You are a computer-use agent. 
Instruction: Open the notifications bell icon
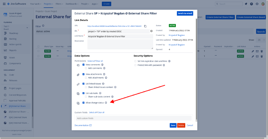coord(246,4)
